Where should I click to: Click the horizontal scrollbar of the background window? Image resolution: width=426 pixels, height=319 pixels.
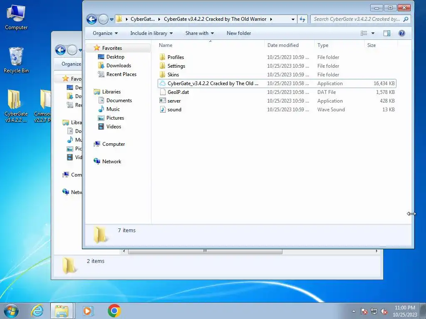205,251
